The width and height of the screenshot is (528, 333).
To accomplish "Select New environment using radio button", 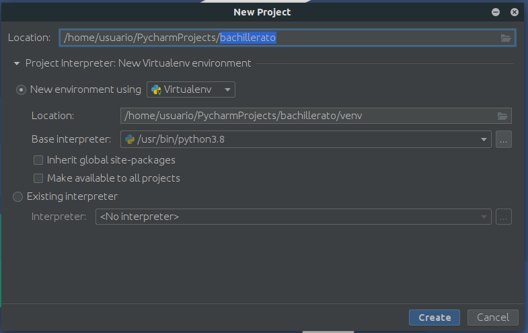I will coord(21,90).
